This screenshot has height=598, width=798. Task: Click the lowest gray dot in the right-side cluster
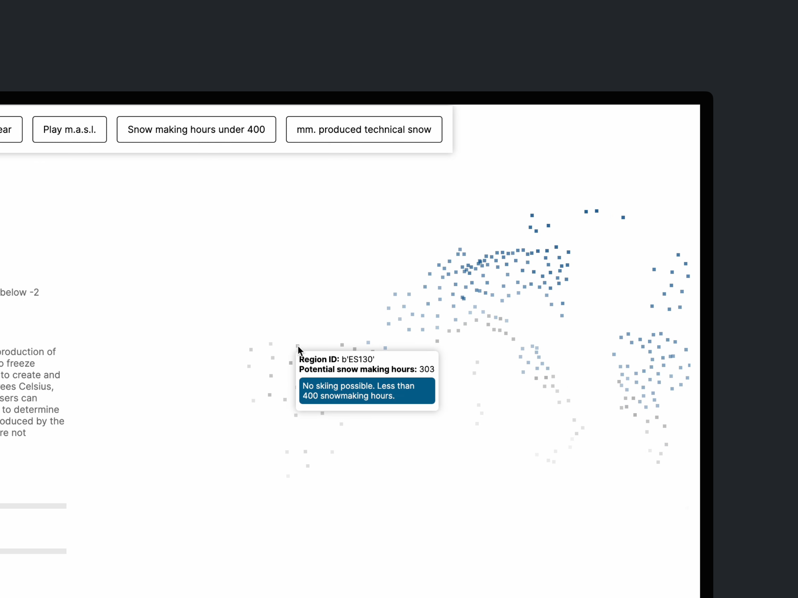658,462
